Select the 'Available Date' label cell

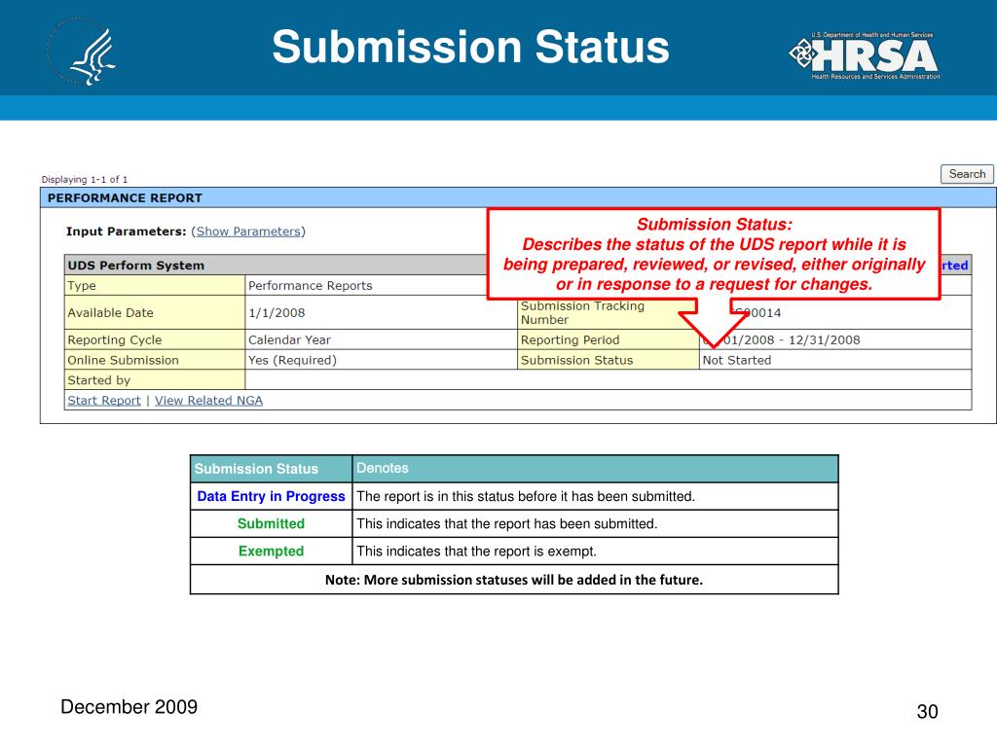click(155, 312)
